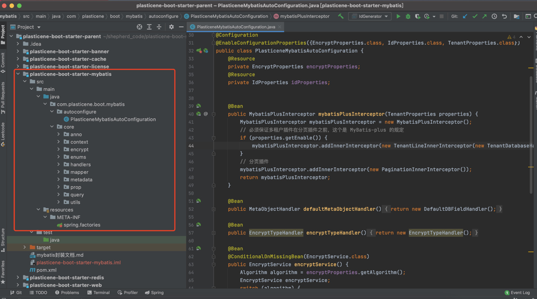Fold the mybatisPlusInterceptor method at line 40
This screenshot has height=299, width=537.
tap(213, 114)
